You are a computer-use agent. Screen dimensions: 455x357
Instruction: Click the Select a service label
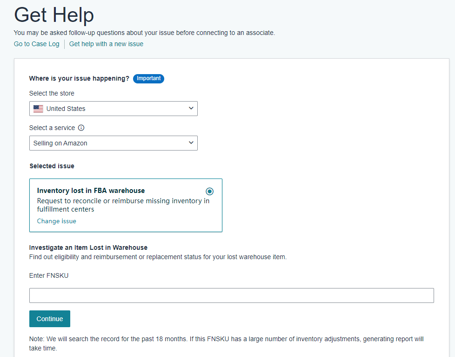tap(52, 128)
